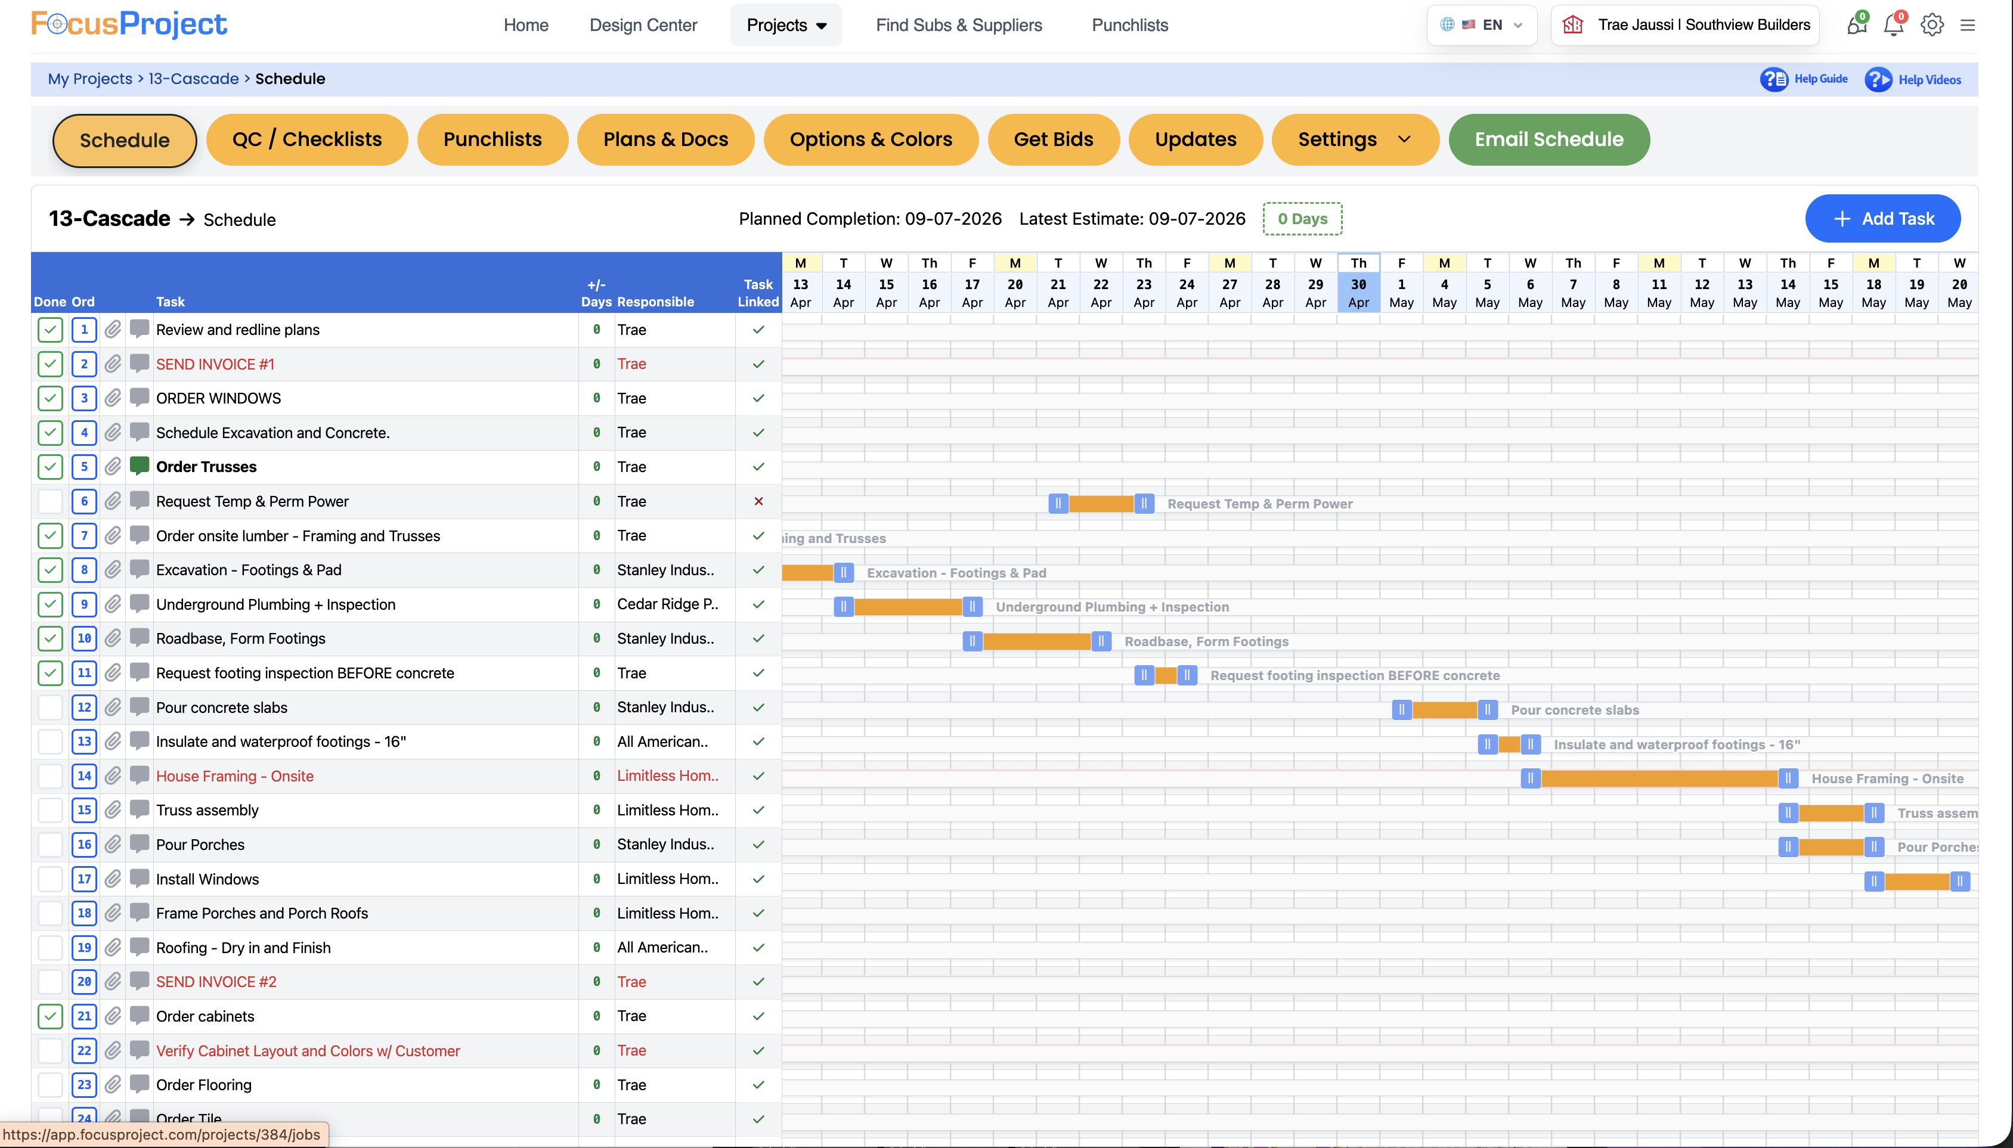Open notification bell with red badge

pyautogui.click(x=1894, y=24)
